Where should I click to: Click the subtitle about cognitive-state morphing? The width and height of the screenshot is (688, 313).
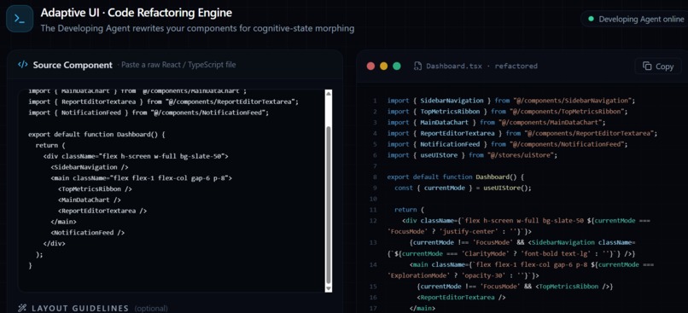point(197,28)
